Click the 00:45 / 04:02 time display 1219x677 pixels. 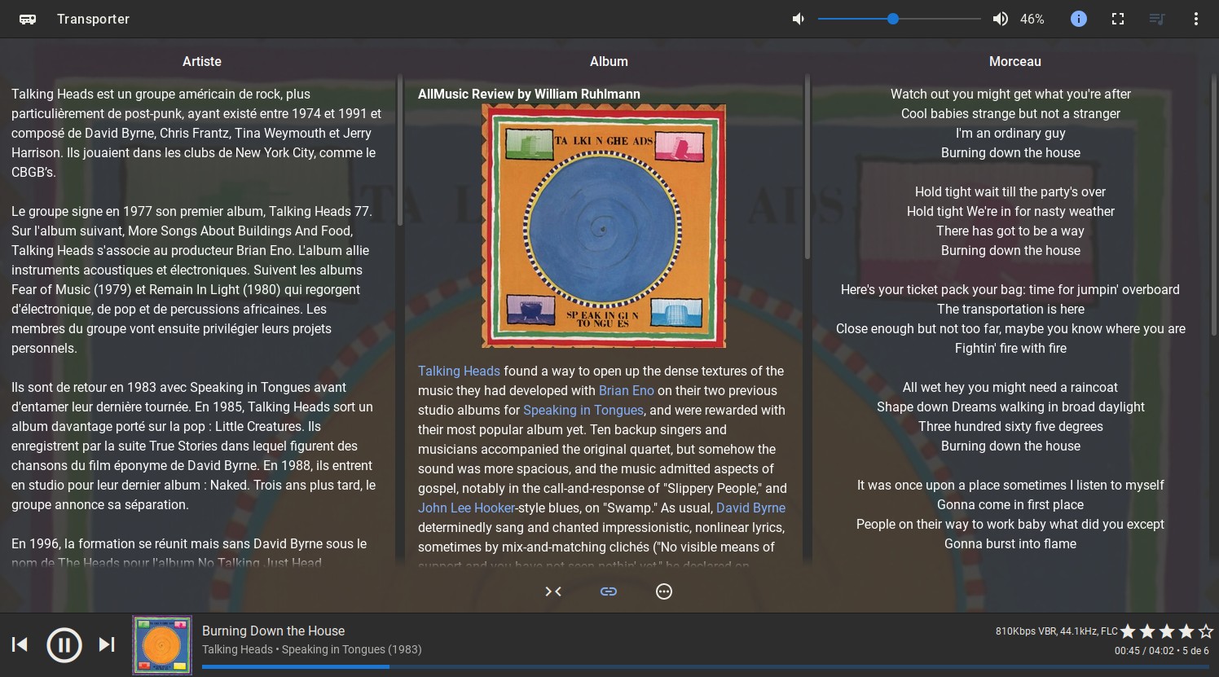pos(1146,651)
